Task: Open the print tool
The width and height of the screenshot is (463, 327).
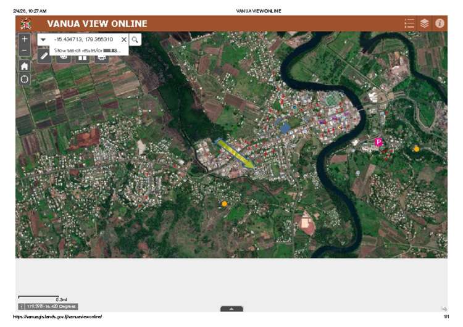Action: click(102, 59)
